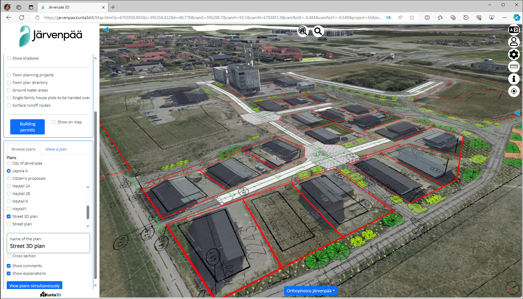Close the Järvenpää 3D tab

(103, 7)
